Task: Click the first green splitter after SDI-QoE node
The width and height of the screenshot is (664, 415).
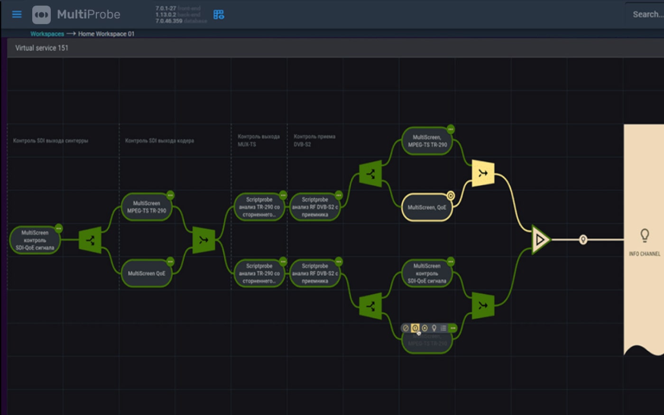Action: tap(90, 240)
